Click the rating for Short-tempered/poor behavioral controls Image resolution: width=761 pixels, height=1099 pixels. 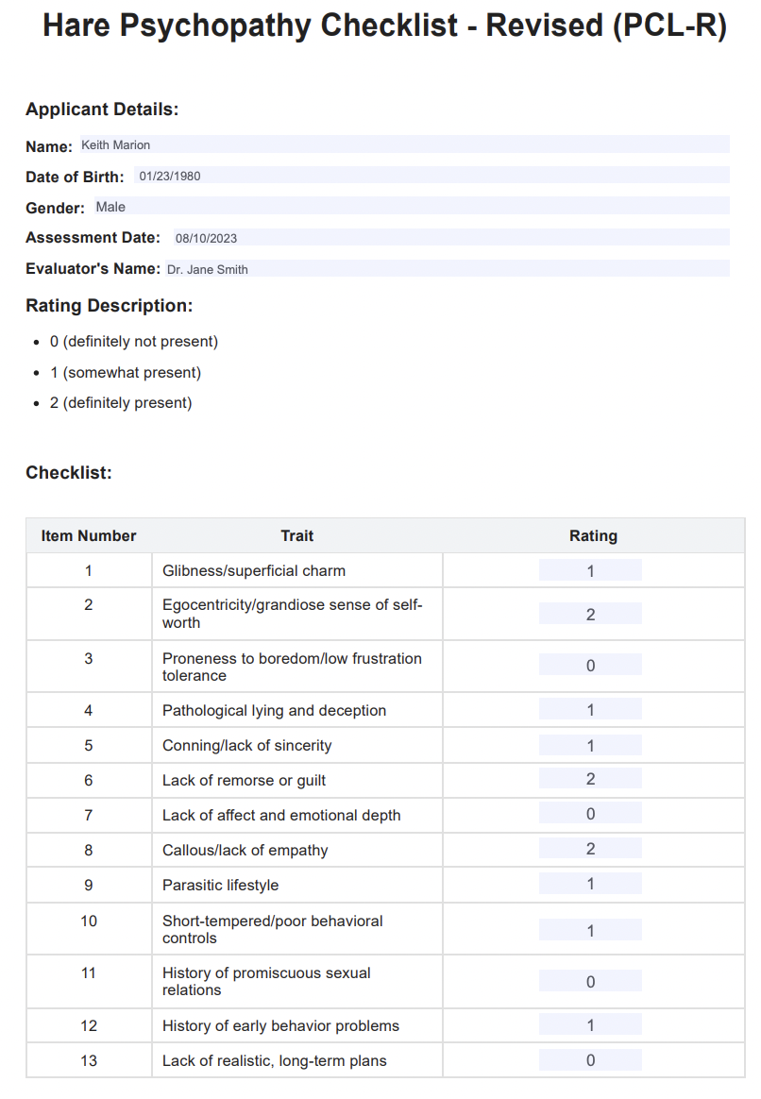pyautogui.click(x=589, y=928)
